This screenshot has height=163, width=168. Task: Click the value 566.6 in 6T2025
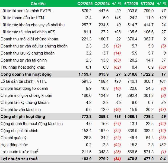[132, 152]
